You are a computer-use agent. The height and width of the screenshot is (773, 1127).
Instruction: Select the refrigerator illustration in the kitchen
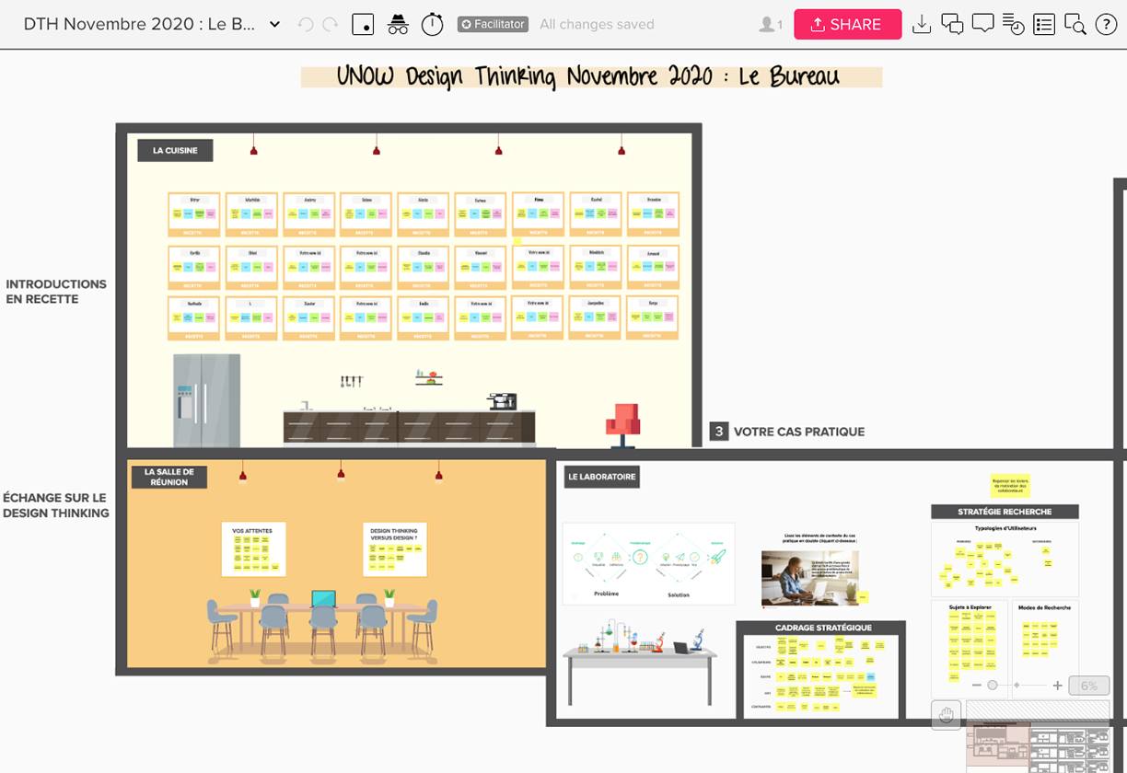[x=207, y=400]
